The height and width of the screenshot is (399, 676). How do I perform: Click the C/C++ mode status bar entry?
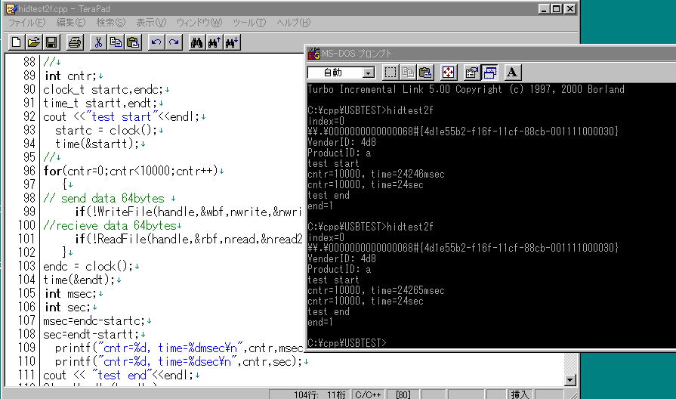click(x=368, y=394)
